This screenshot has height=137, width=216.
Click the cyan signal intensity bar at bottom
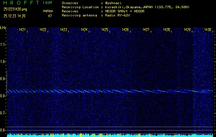(110, 135)
